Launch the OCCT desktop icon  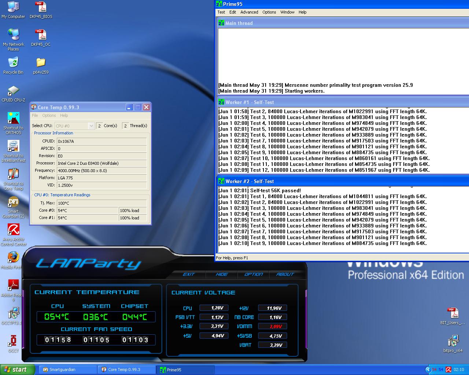(x=13, y=344)
